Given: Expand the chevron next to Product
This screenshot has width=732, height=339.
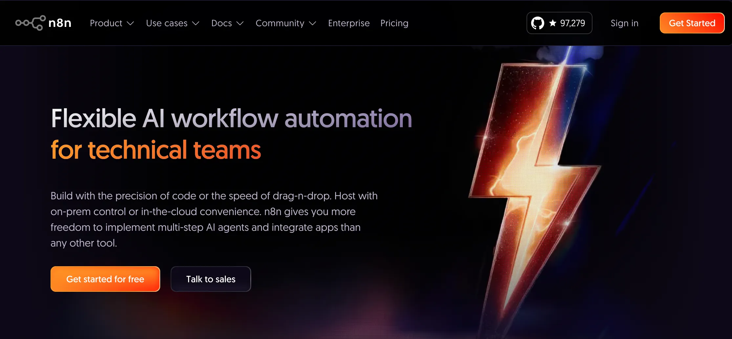Looking at the screenshot, I should pyautogui.click(x=130, y=23).
